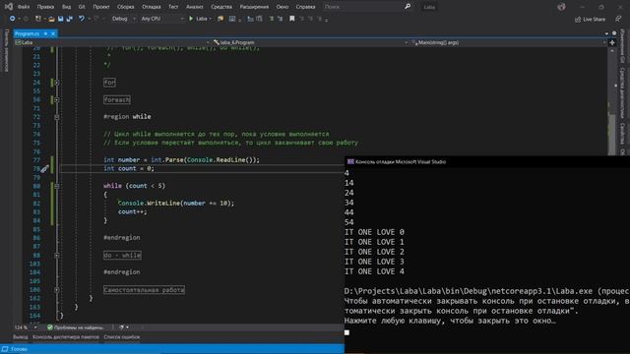
Task: Click the feedback icon next to Live Share
Action: 618,19
